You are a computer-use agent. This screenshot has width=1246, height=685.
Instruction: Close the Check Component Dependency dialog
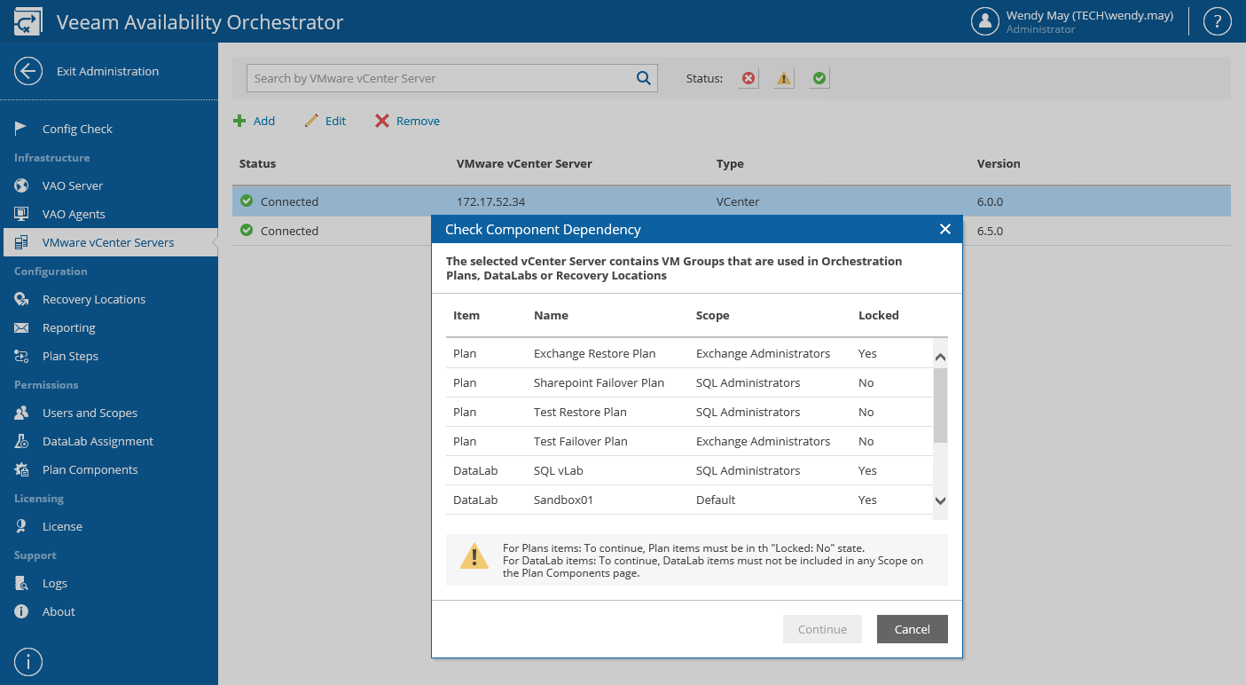coord(944,229)
